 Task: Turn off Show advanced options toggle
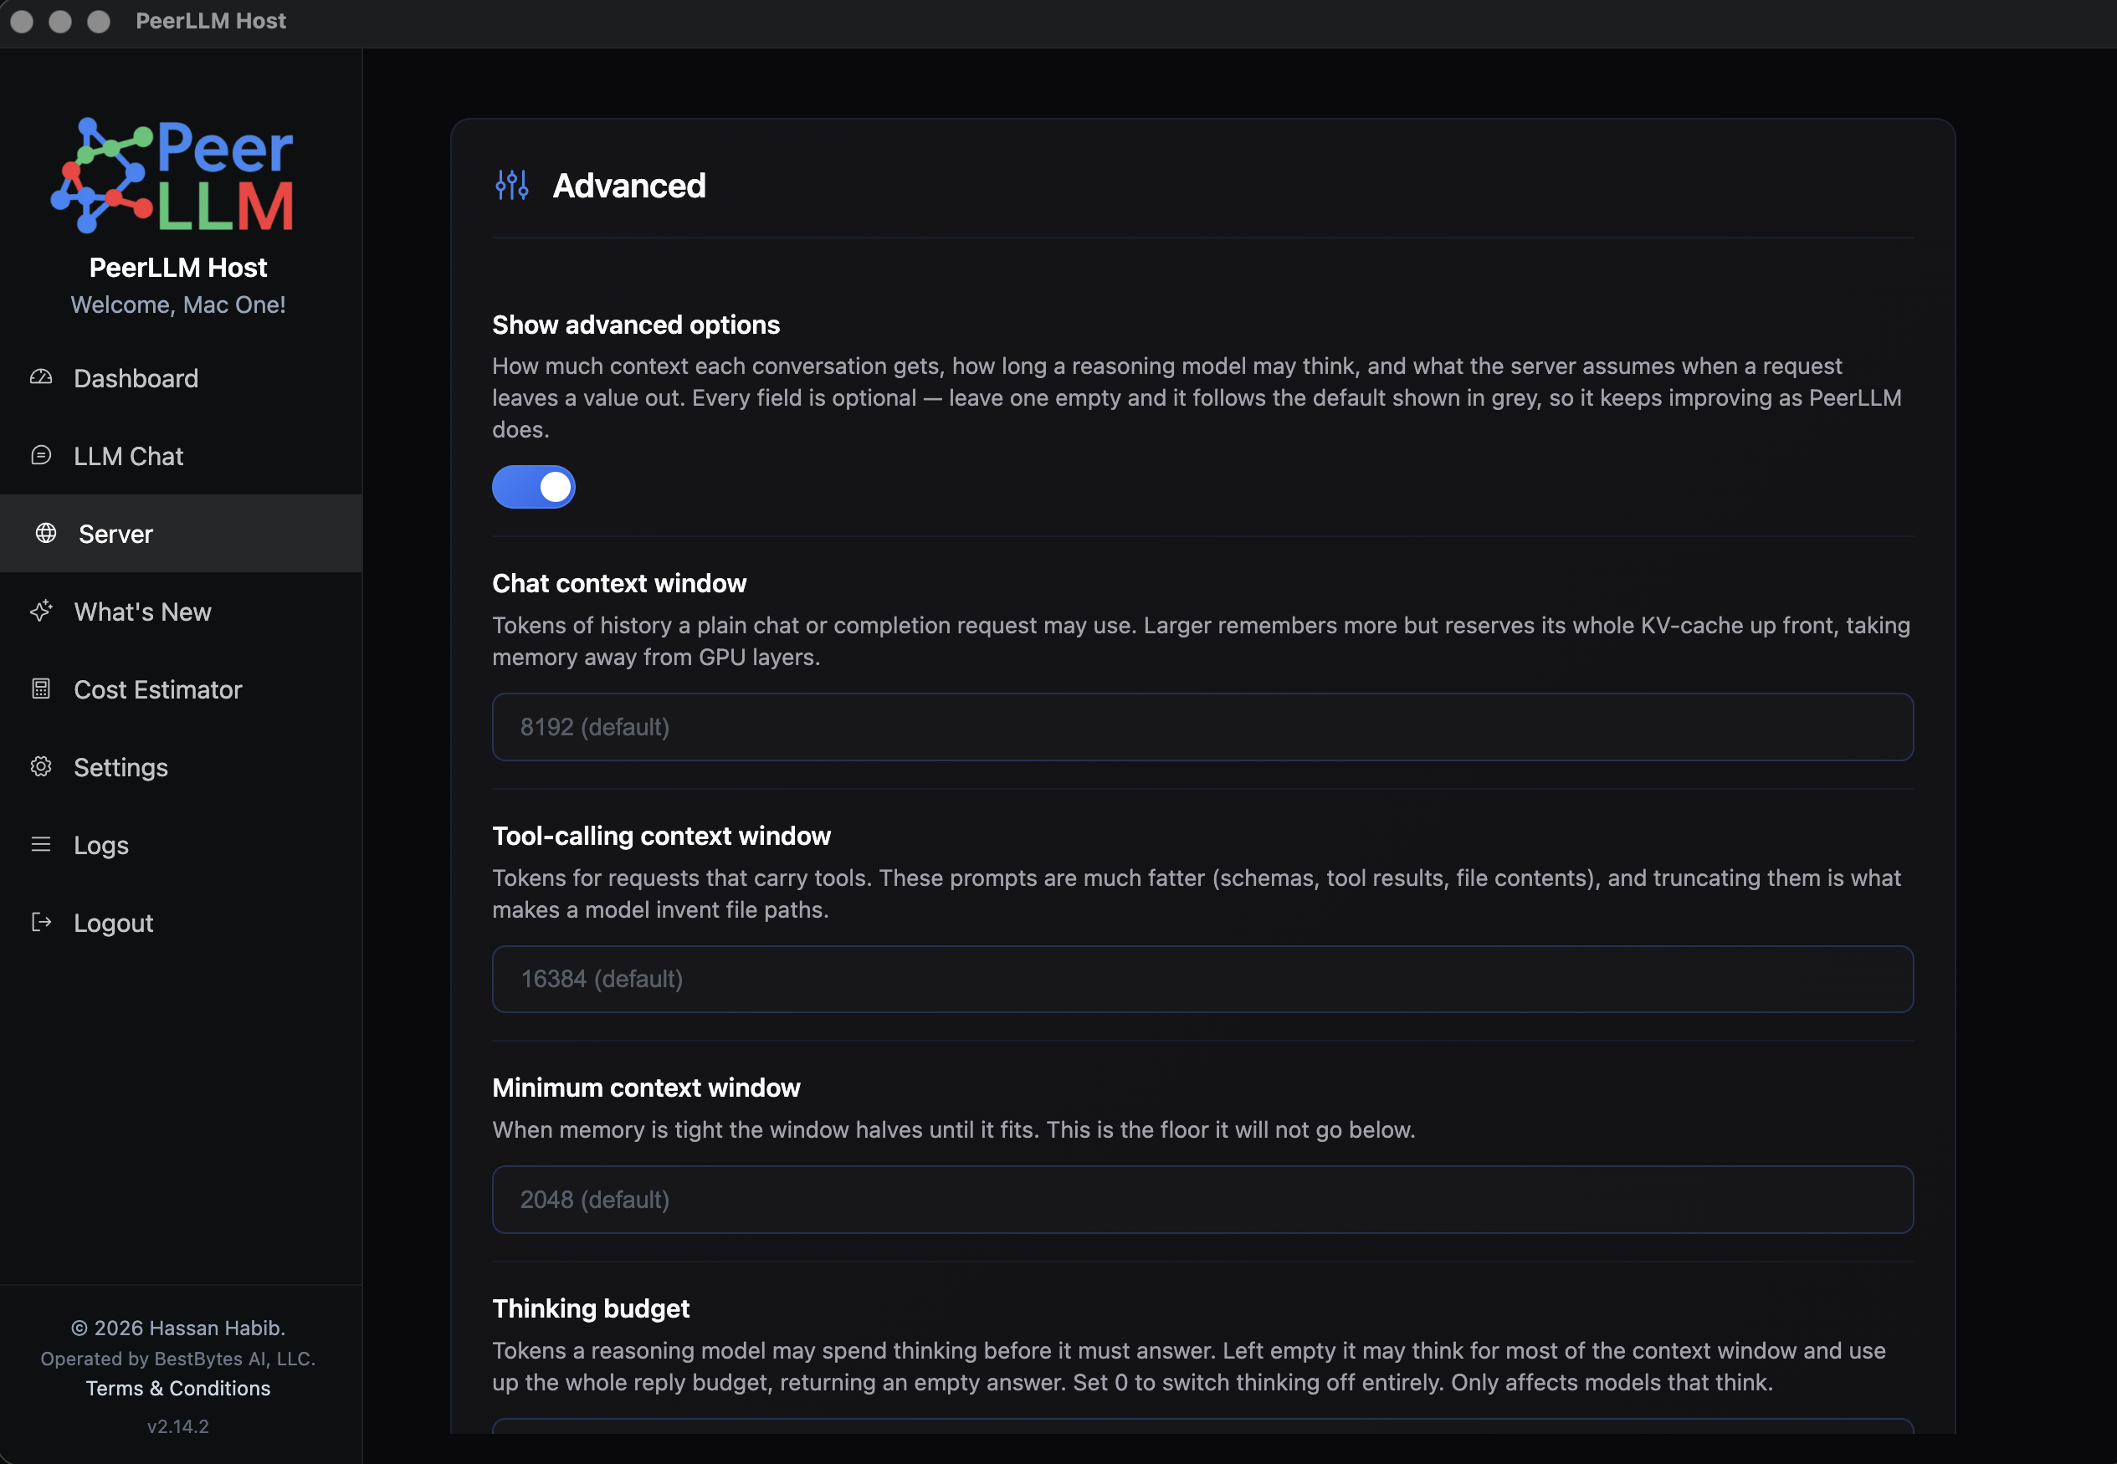[x=534, y=487]
